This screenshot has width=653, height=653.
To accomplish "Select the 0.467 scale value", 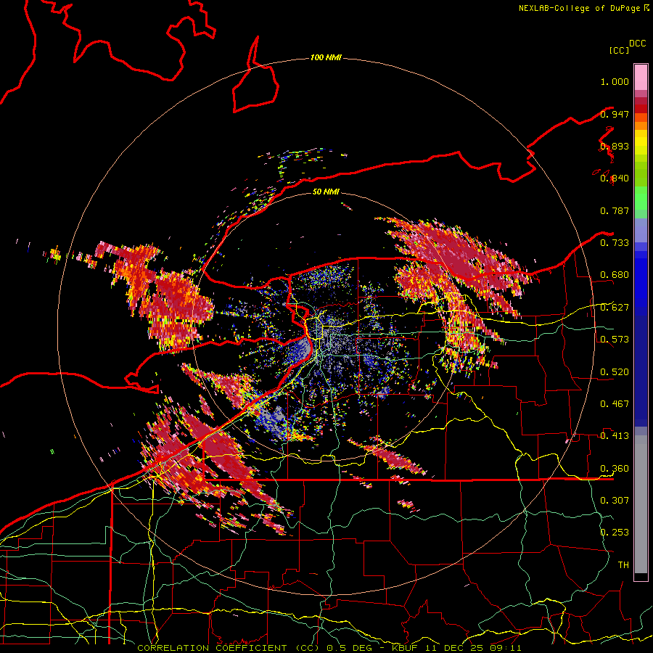I will coord(615,403).
